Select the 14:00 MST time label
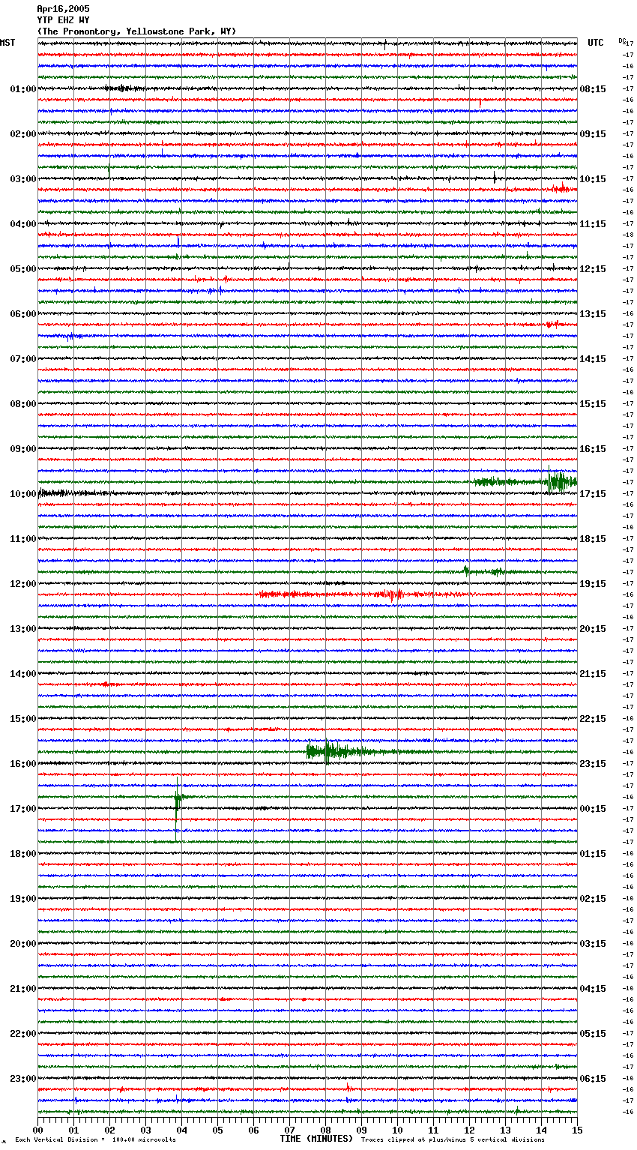Screen dimensions: 637x1150 23,674
